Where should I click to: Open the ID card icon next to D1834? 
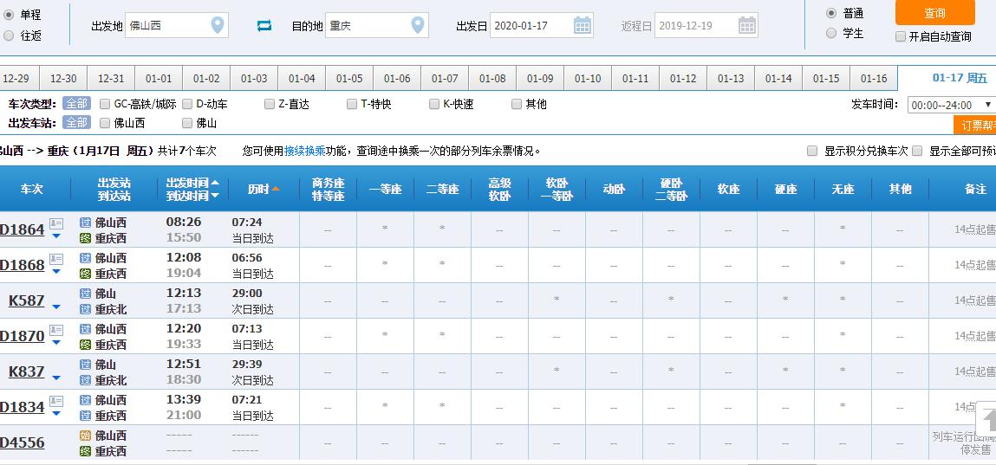coord(56,401)
